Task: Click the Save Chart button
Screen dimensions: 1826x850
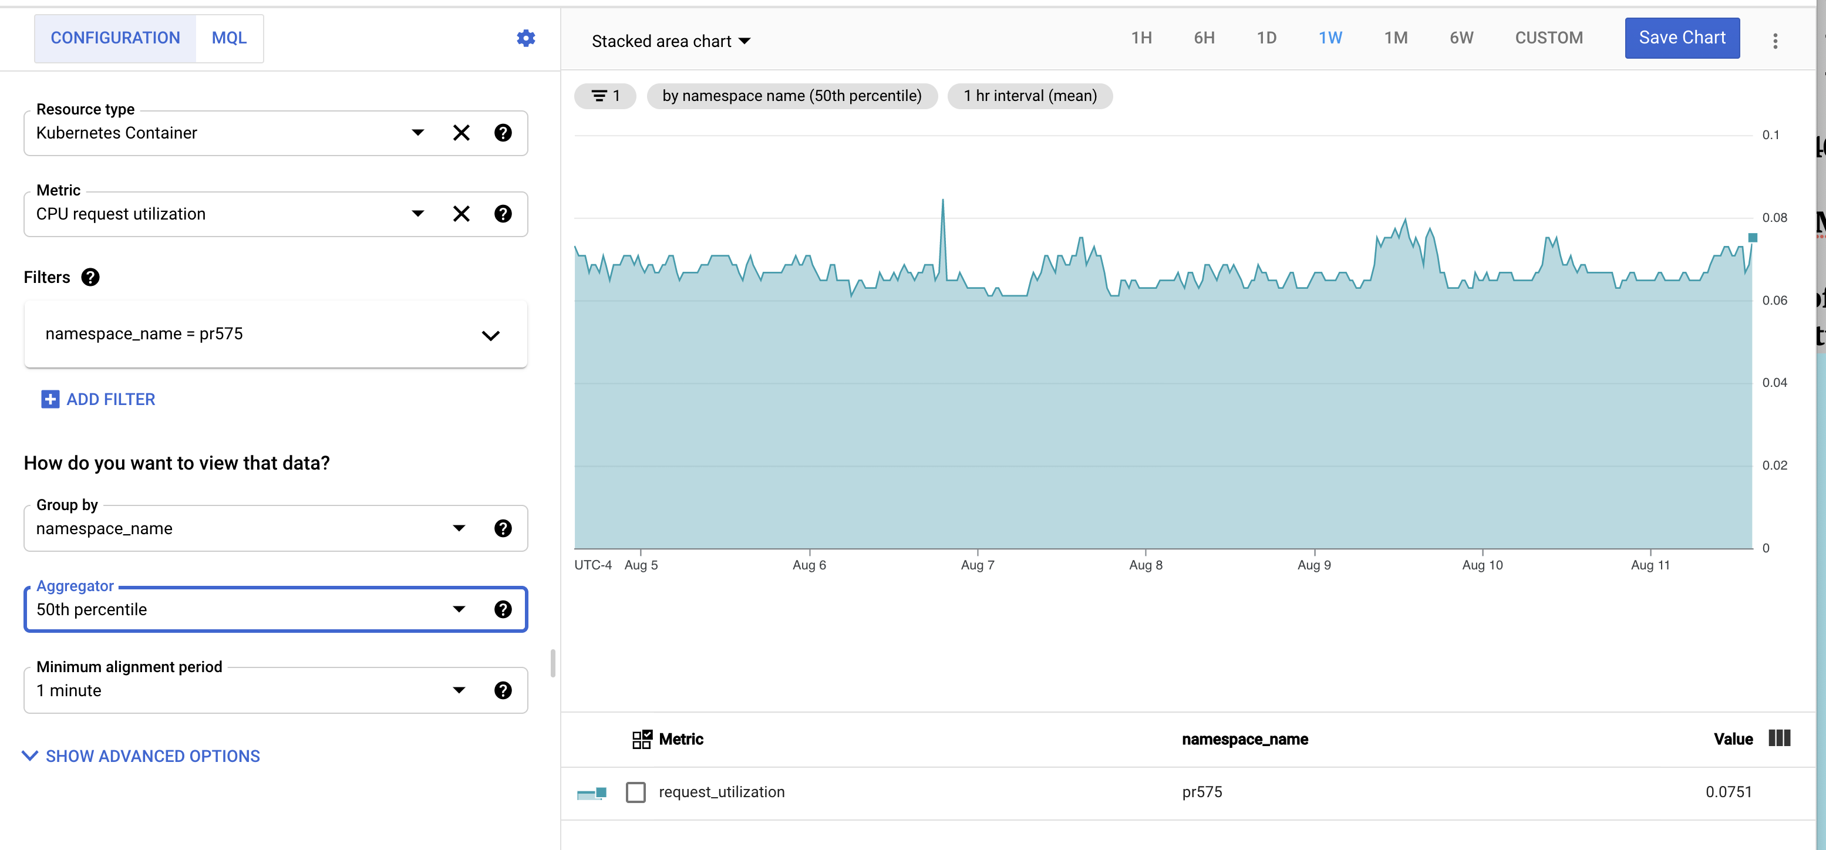Action: coord(1682,38)
